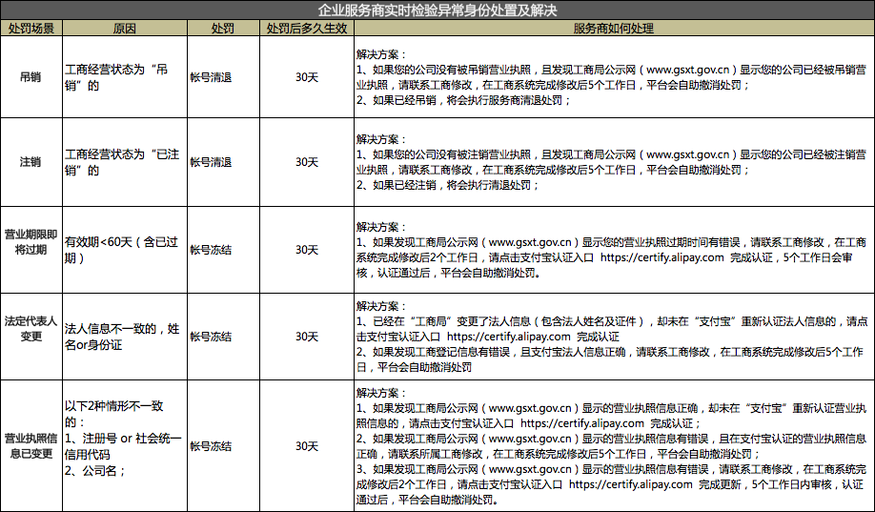Image resolution: width=875 pixels, height=512 pixels.
Task: Select the 处罚 column header
Action: [x=223, y=28]
